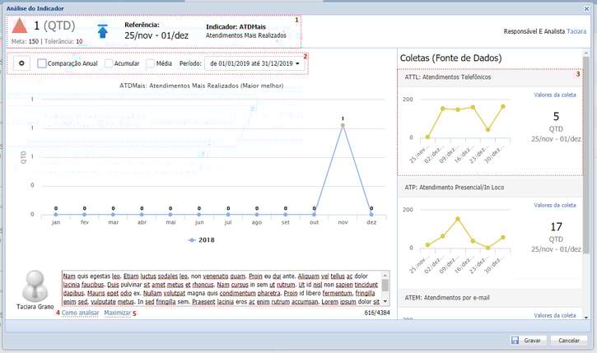
Task: Open Valores da coleta for ATP
Action: tap(555, 205)
